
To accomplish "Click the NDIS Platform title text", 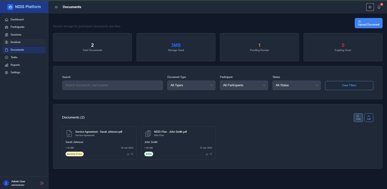I will [x=28, y=7].
